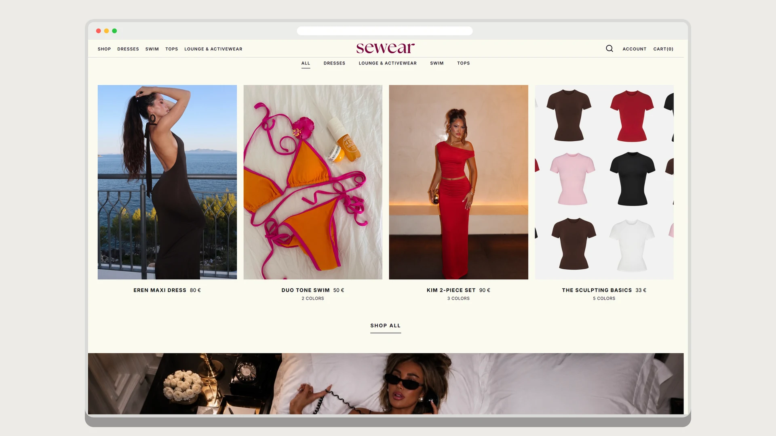Open the Sculpting Basics t-shirts photo
Viewport: 776px width, 436px height.
(604, 182)
